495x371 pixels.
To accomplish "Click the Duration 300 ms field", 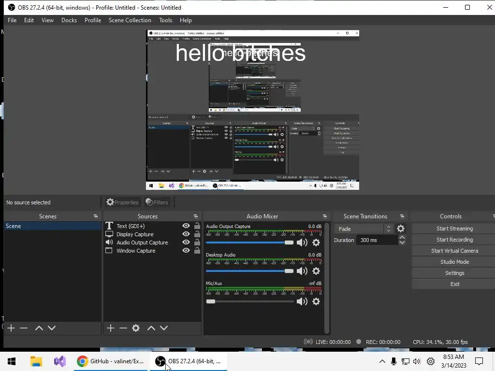I will tap(377, 240).
